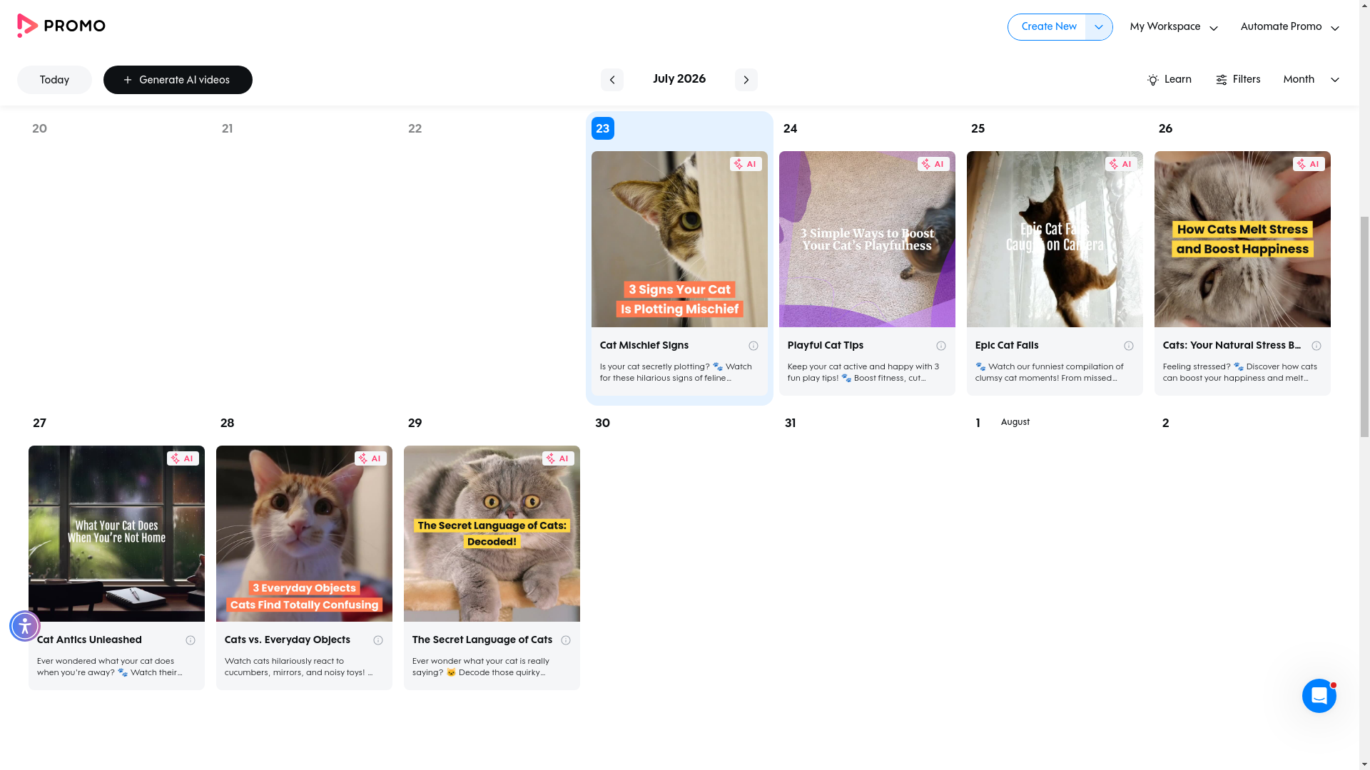The height and width of the screenshot is (770, 1370).
Task: Open the My Workspace menu
Action: (1174, 27)
